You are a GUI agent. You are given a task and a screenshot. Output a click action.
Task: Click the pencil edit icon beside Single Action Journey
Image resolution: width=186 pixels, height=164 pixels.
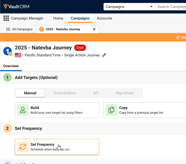click(x=104, y=55)
